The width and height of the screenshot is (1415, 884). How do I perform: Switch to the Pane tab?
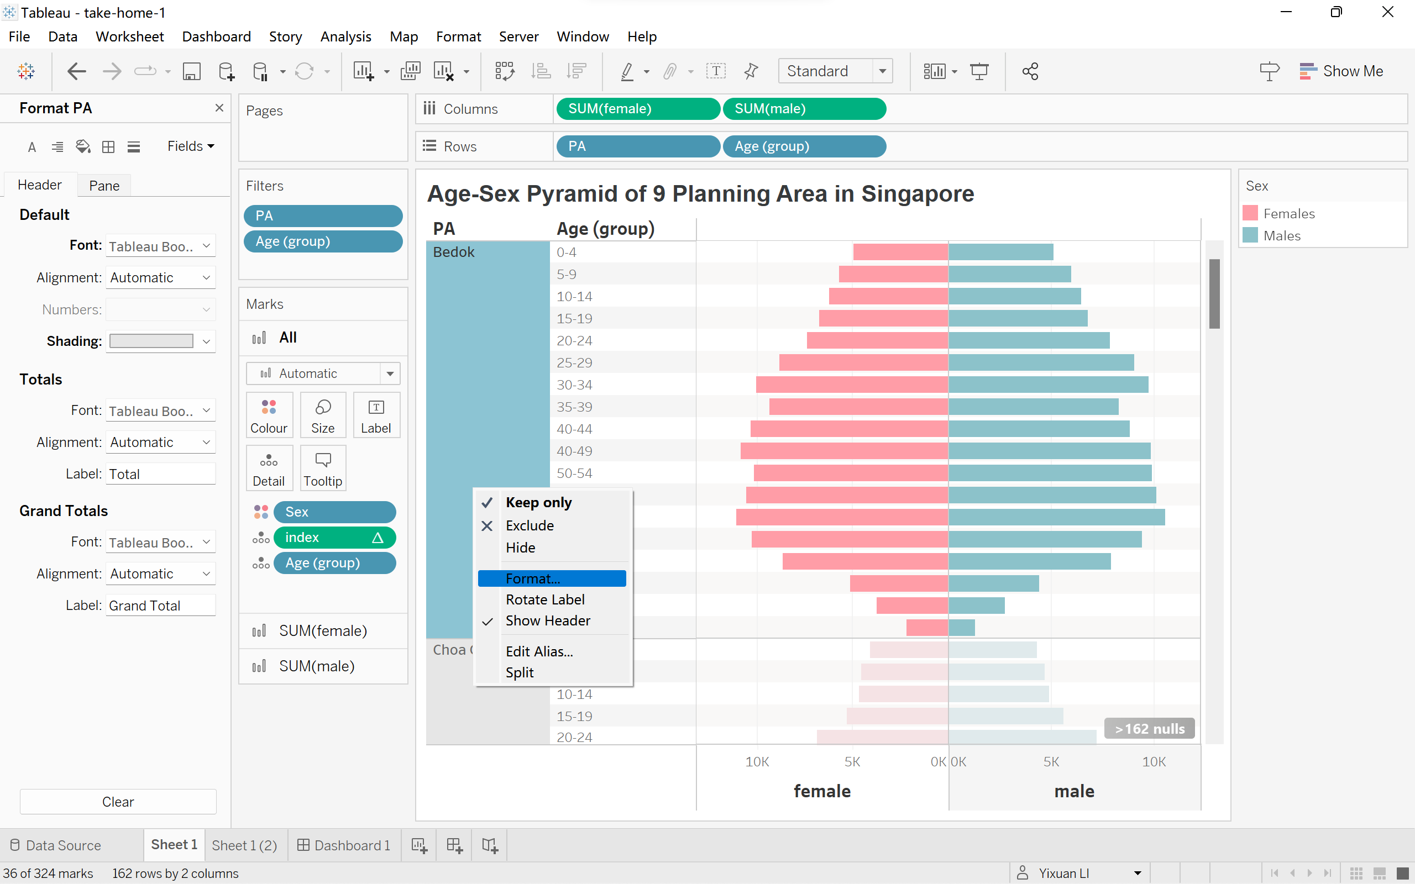point(104,186)
